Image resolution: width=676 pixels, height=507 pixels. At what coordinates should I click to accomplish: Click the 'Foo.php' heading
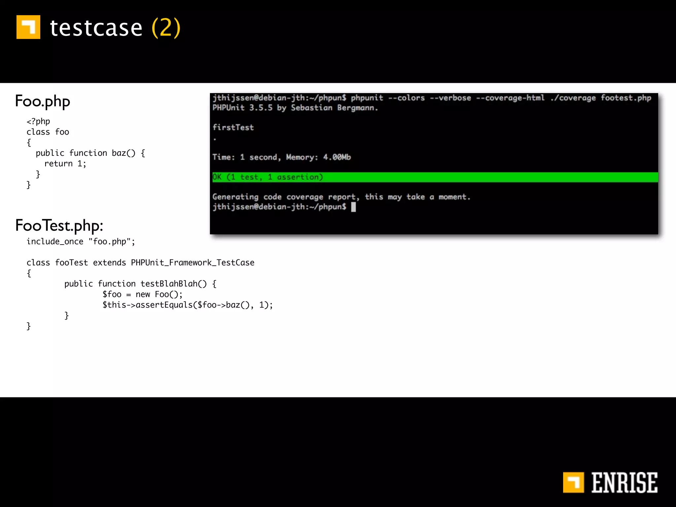pos(43,101)
